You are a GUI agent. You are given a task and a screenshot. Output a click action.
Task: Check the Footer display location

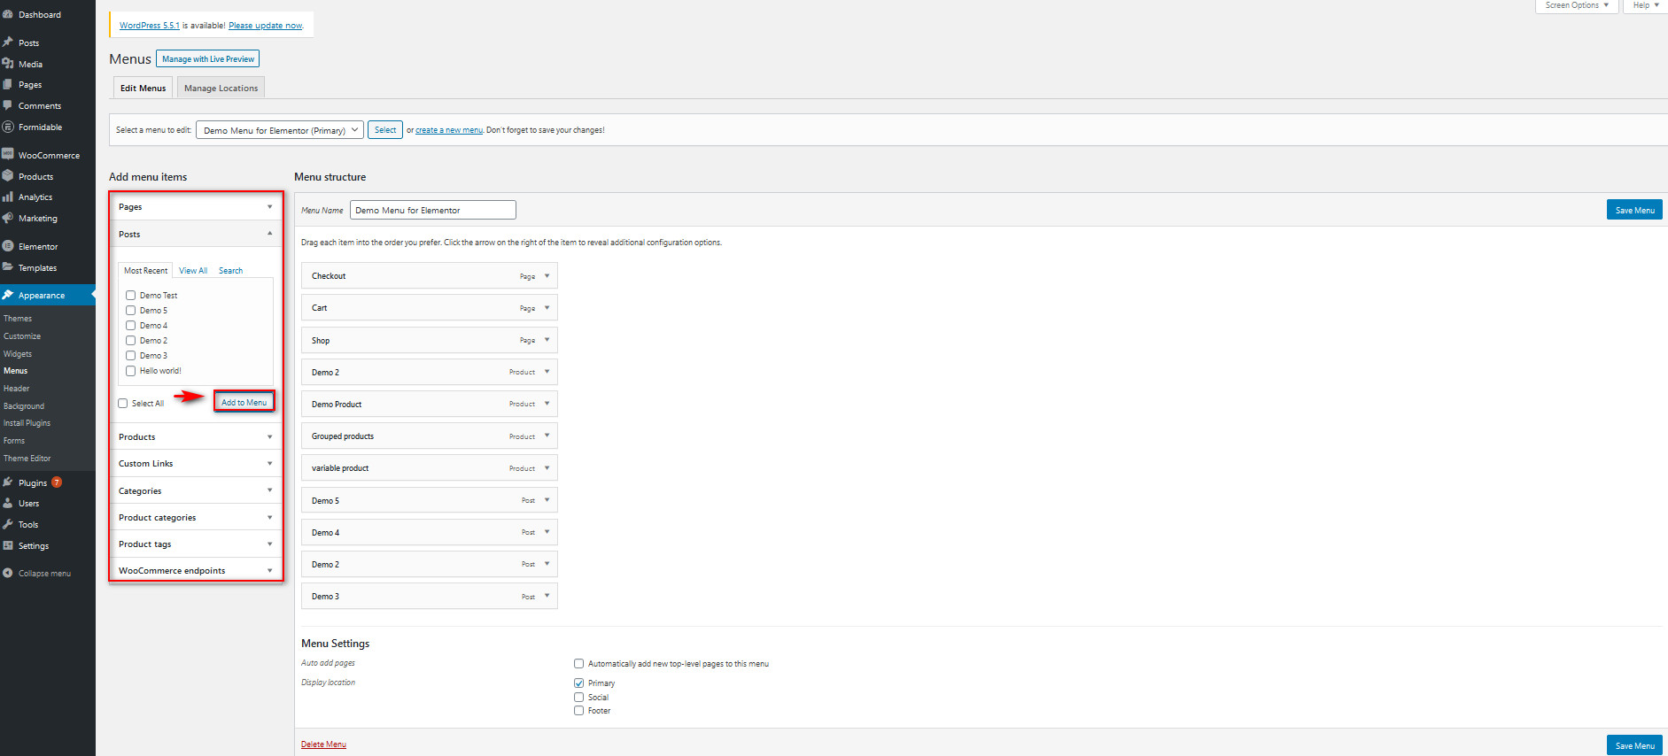(578, 710)
